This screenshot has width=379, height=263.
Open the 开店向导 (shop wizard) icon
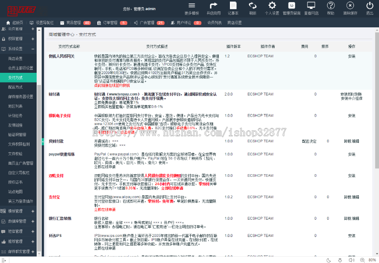[213, 8]
